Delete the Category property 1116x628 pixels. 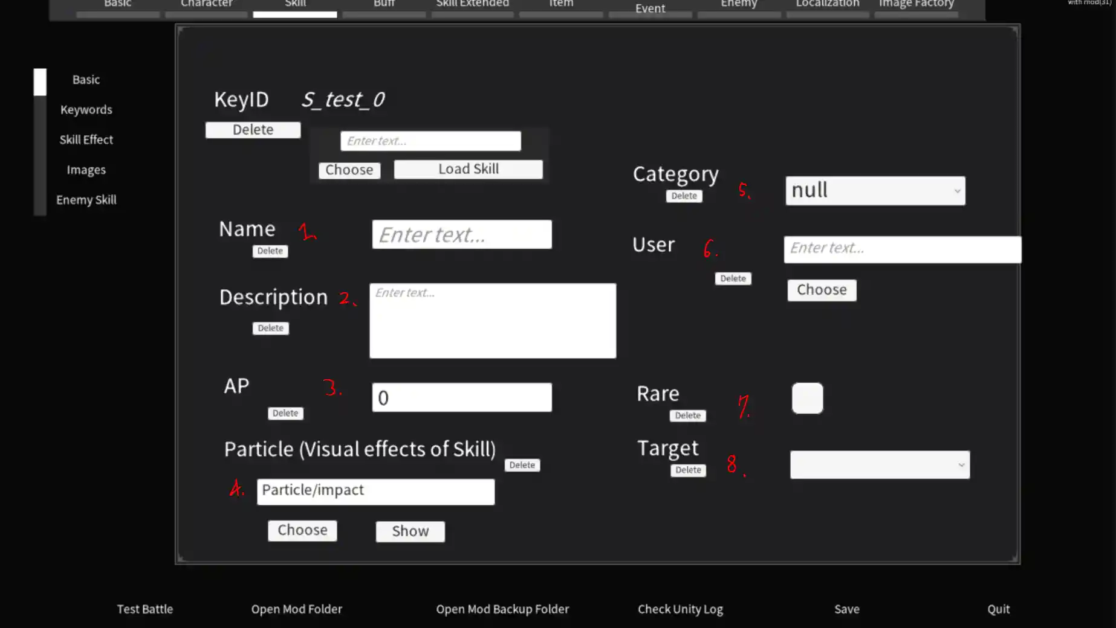click(x=684, y=196)
